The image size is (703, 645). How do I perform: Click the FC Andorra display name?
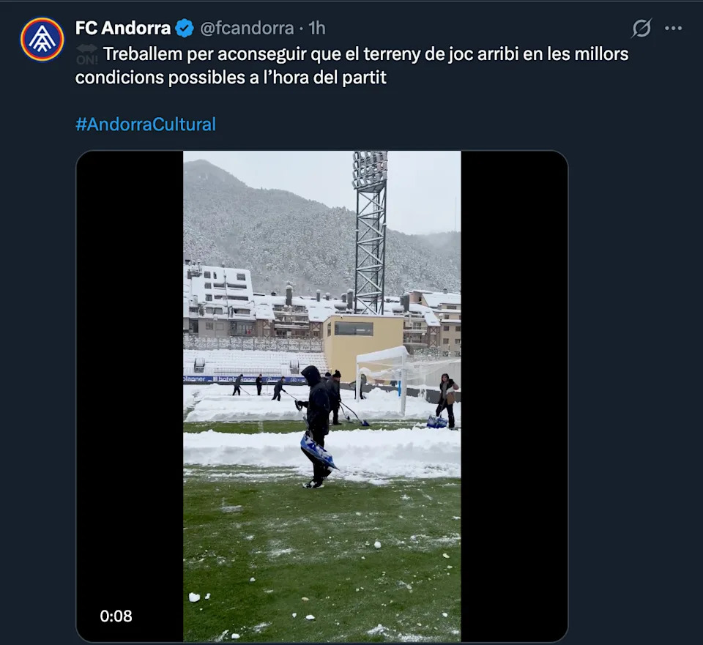[122, 29]
